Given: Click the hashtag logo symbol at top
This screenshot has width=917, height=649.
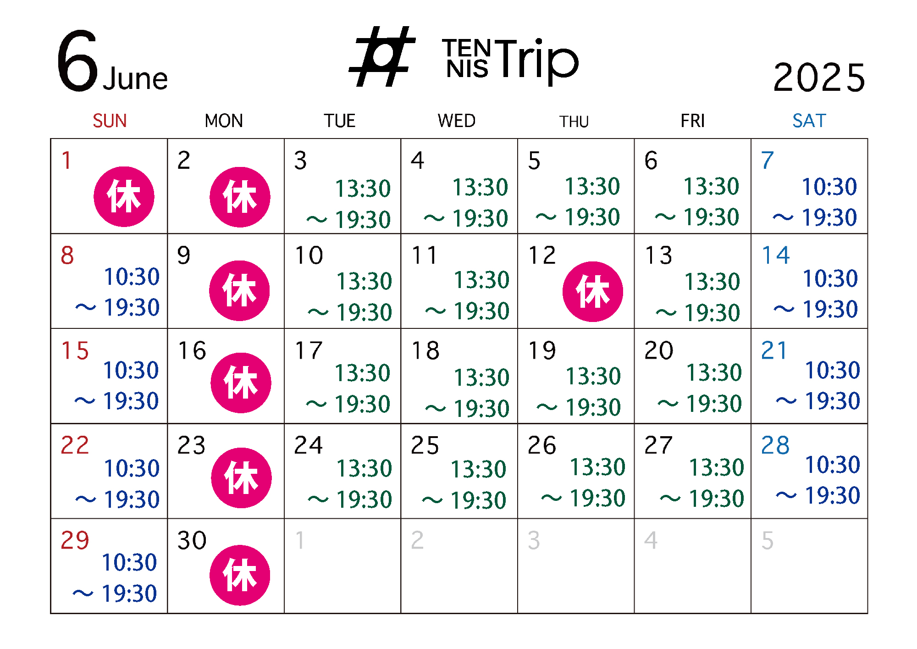Looking at the screenshot, I should [x=382, y=57].
